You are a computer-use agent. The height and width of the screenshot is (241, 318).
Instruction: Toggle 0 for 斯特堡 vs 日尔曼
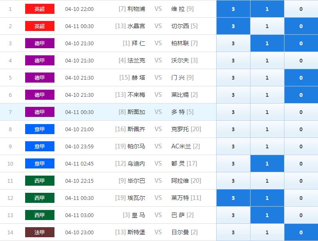coord(301,233)
